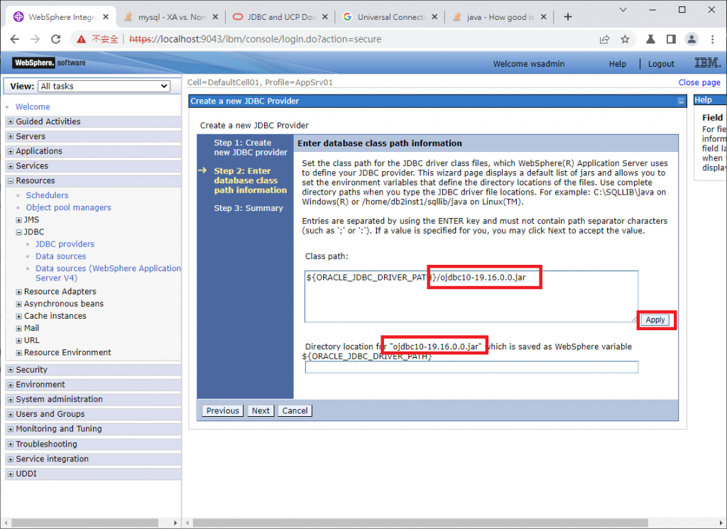Expand the UDDI section
The height and width of the screenshot is (529, 727).
(x=11, y=474)
